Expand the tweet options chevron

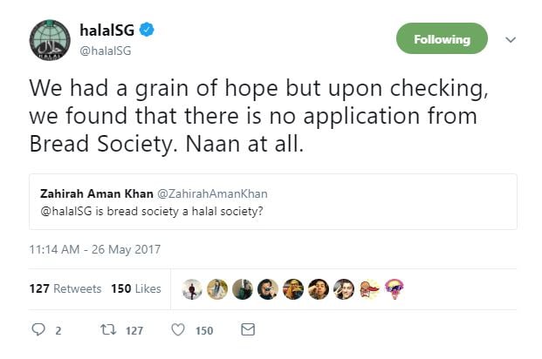point(511,39)
